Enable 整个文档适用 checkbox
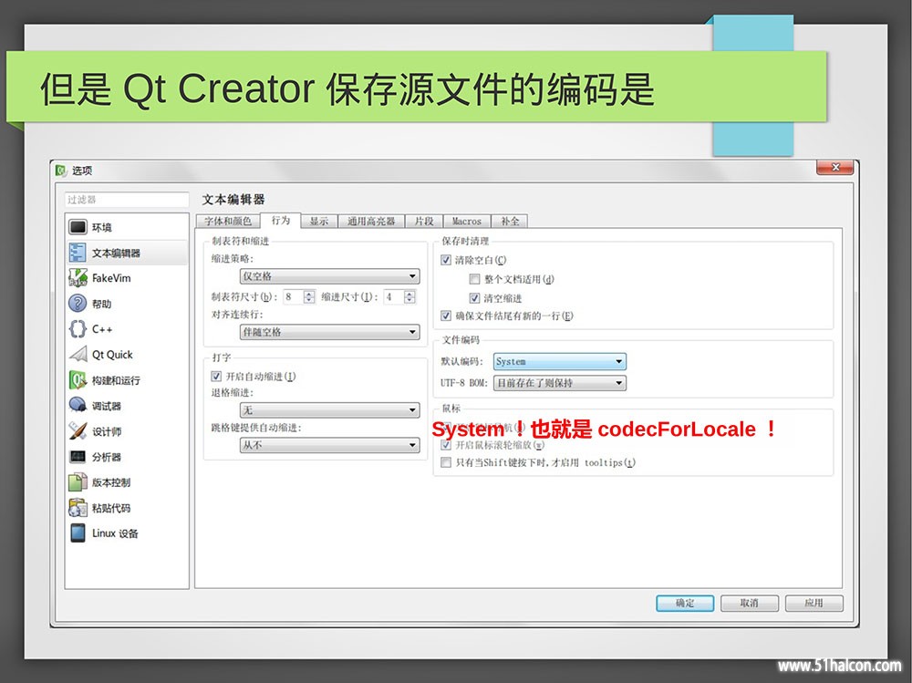912x683 pixels. (x=474, y=279)
